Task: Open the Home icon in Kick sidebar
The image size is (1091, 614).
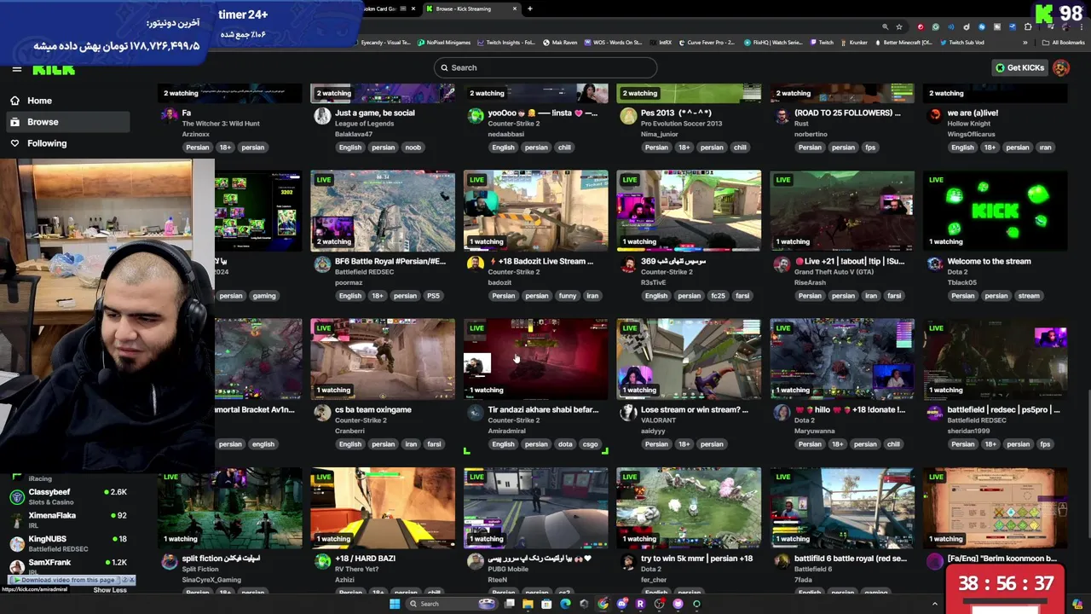Action: click(14, 101)
